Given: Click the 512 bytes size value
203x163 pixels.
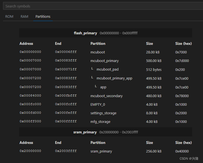Looking at the screenshot, I should [154, 70].
